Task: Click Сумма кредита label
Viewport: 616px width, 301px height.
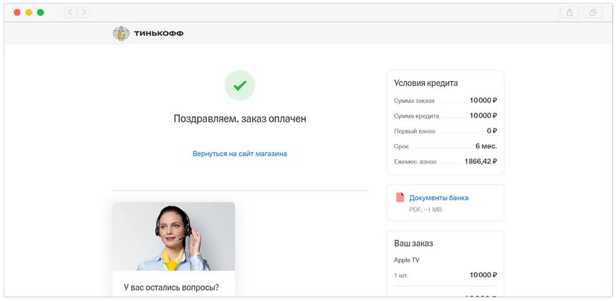Action: point(416,116)
